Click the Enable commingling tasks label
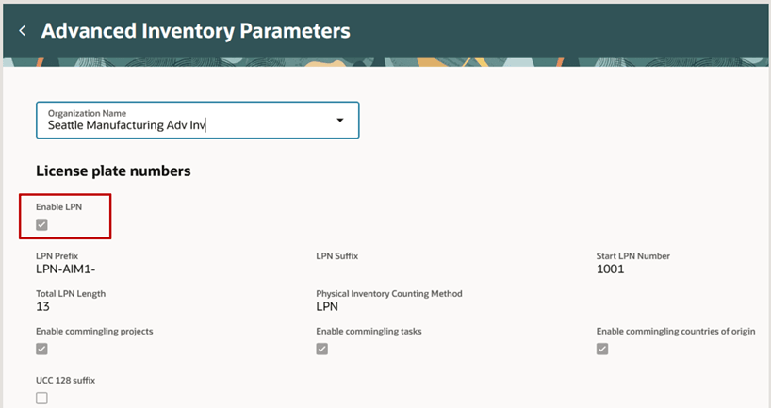 point(369,332)
